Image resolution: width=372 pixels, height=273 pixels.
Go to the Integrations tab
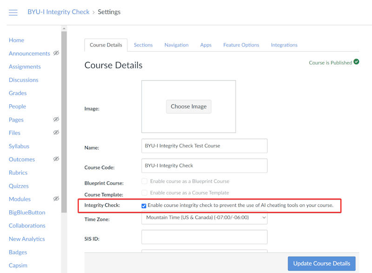284,45
